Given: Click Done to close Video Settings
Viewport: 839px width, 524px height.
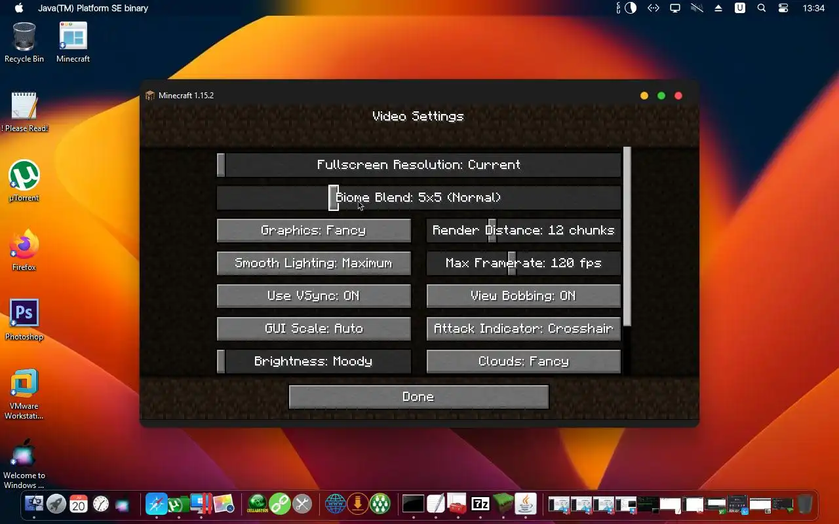Looking at the screenshot, I should 419,397.
